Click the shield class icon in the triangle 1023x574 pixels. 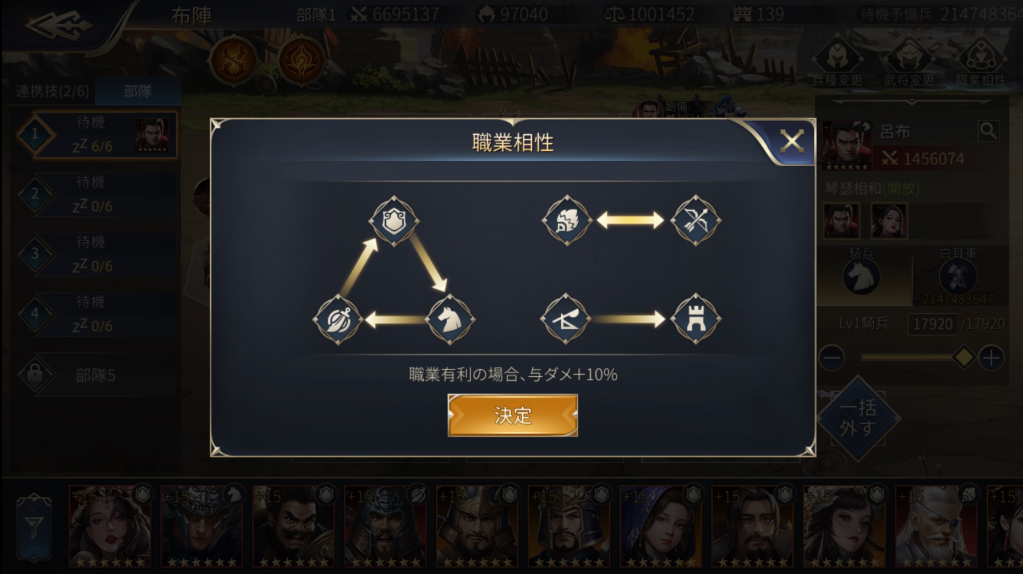[x=394, y=221]
